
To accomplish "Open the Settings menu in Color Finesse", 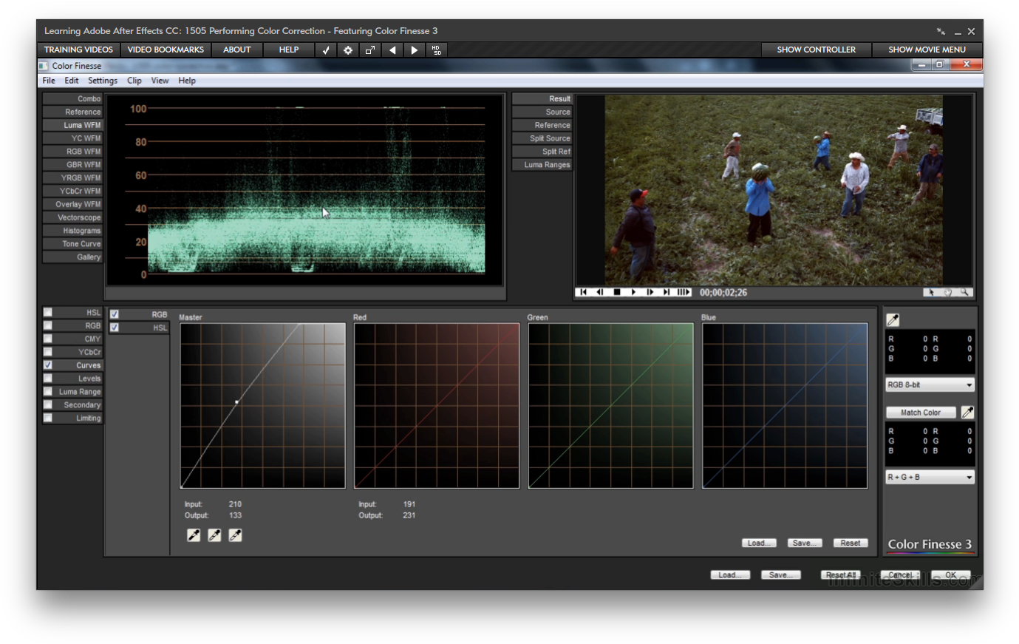I will pos(103,80).
